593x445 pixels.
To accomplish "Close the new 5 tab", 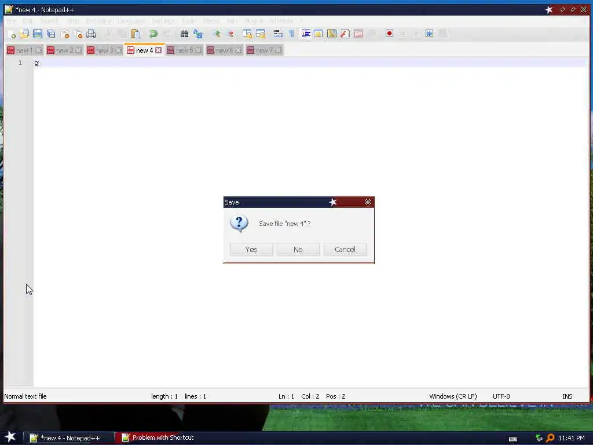I will pyautogui.click(x=199, y=50).
